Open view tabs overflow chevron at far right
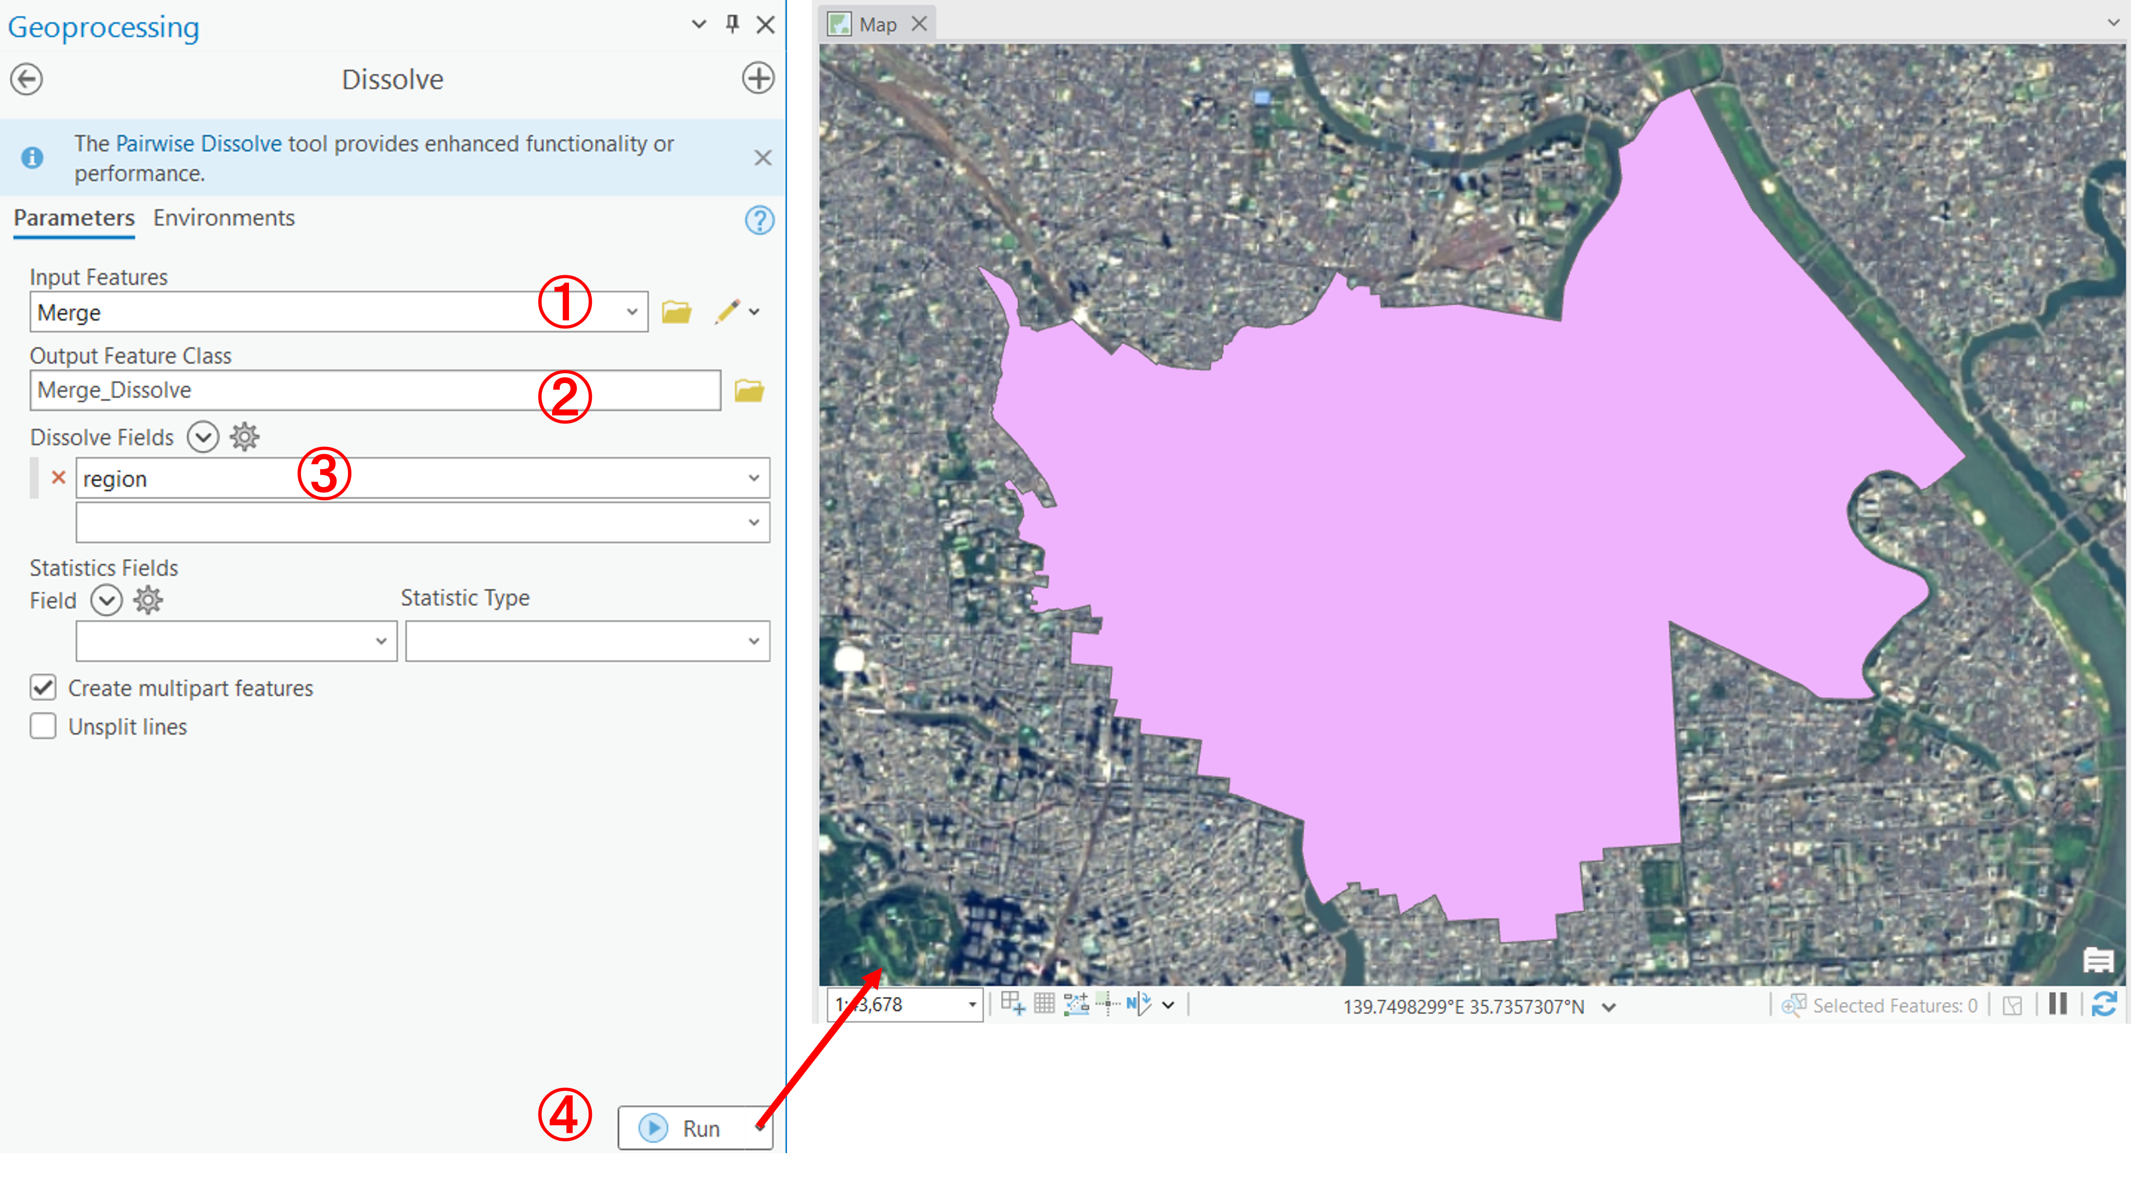The height and width of the screenshot is (1177, 2131). pos(2115,23)
